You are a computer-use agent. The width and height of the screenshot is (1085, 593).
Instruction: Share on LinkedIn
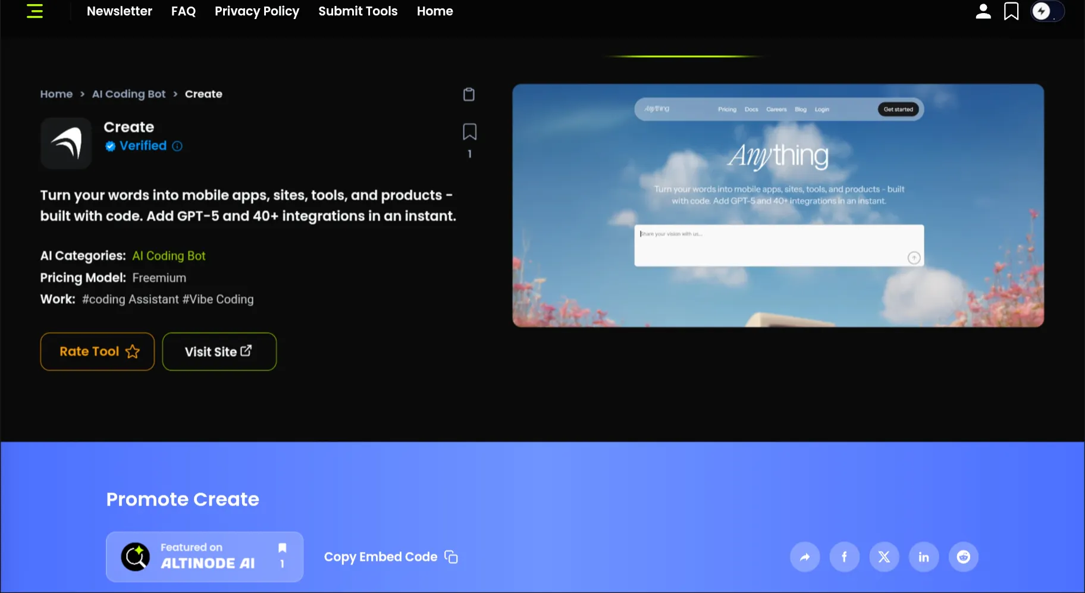pyautogui.click(x=924, y=557)
